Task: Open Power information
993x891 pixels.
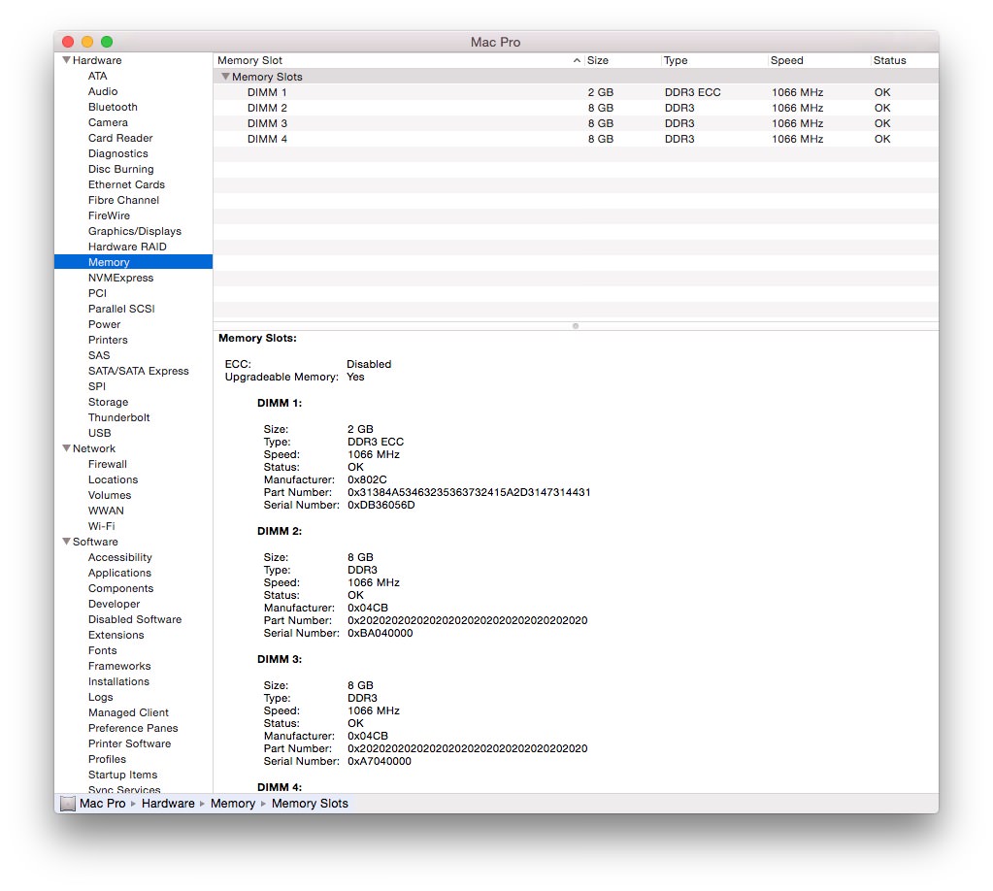Action: [105, 324]
